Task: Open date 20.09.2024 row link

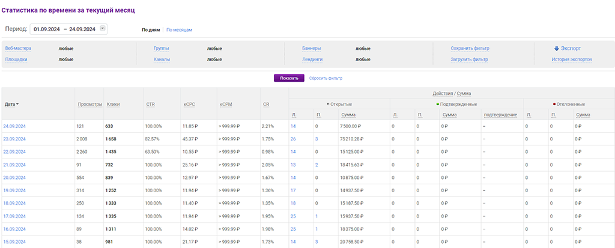Action: tap(14, 178)
